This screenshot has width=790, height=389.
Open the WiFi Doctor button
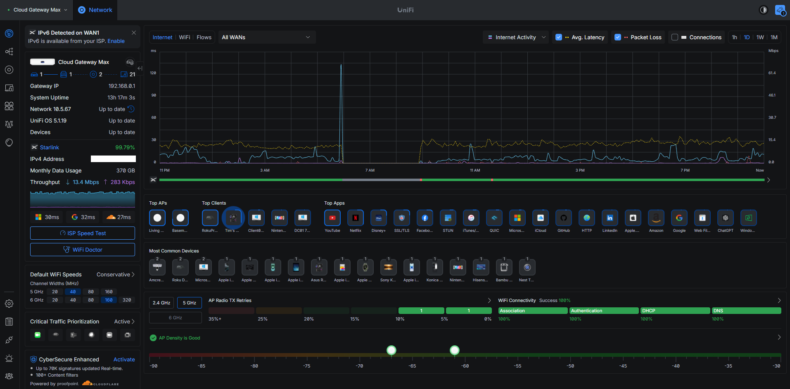(83, 250)
